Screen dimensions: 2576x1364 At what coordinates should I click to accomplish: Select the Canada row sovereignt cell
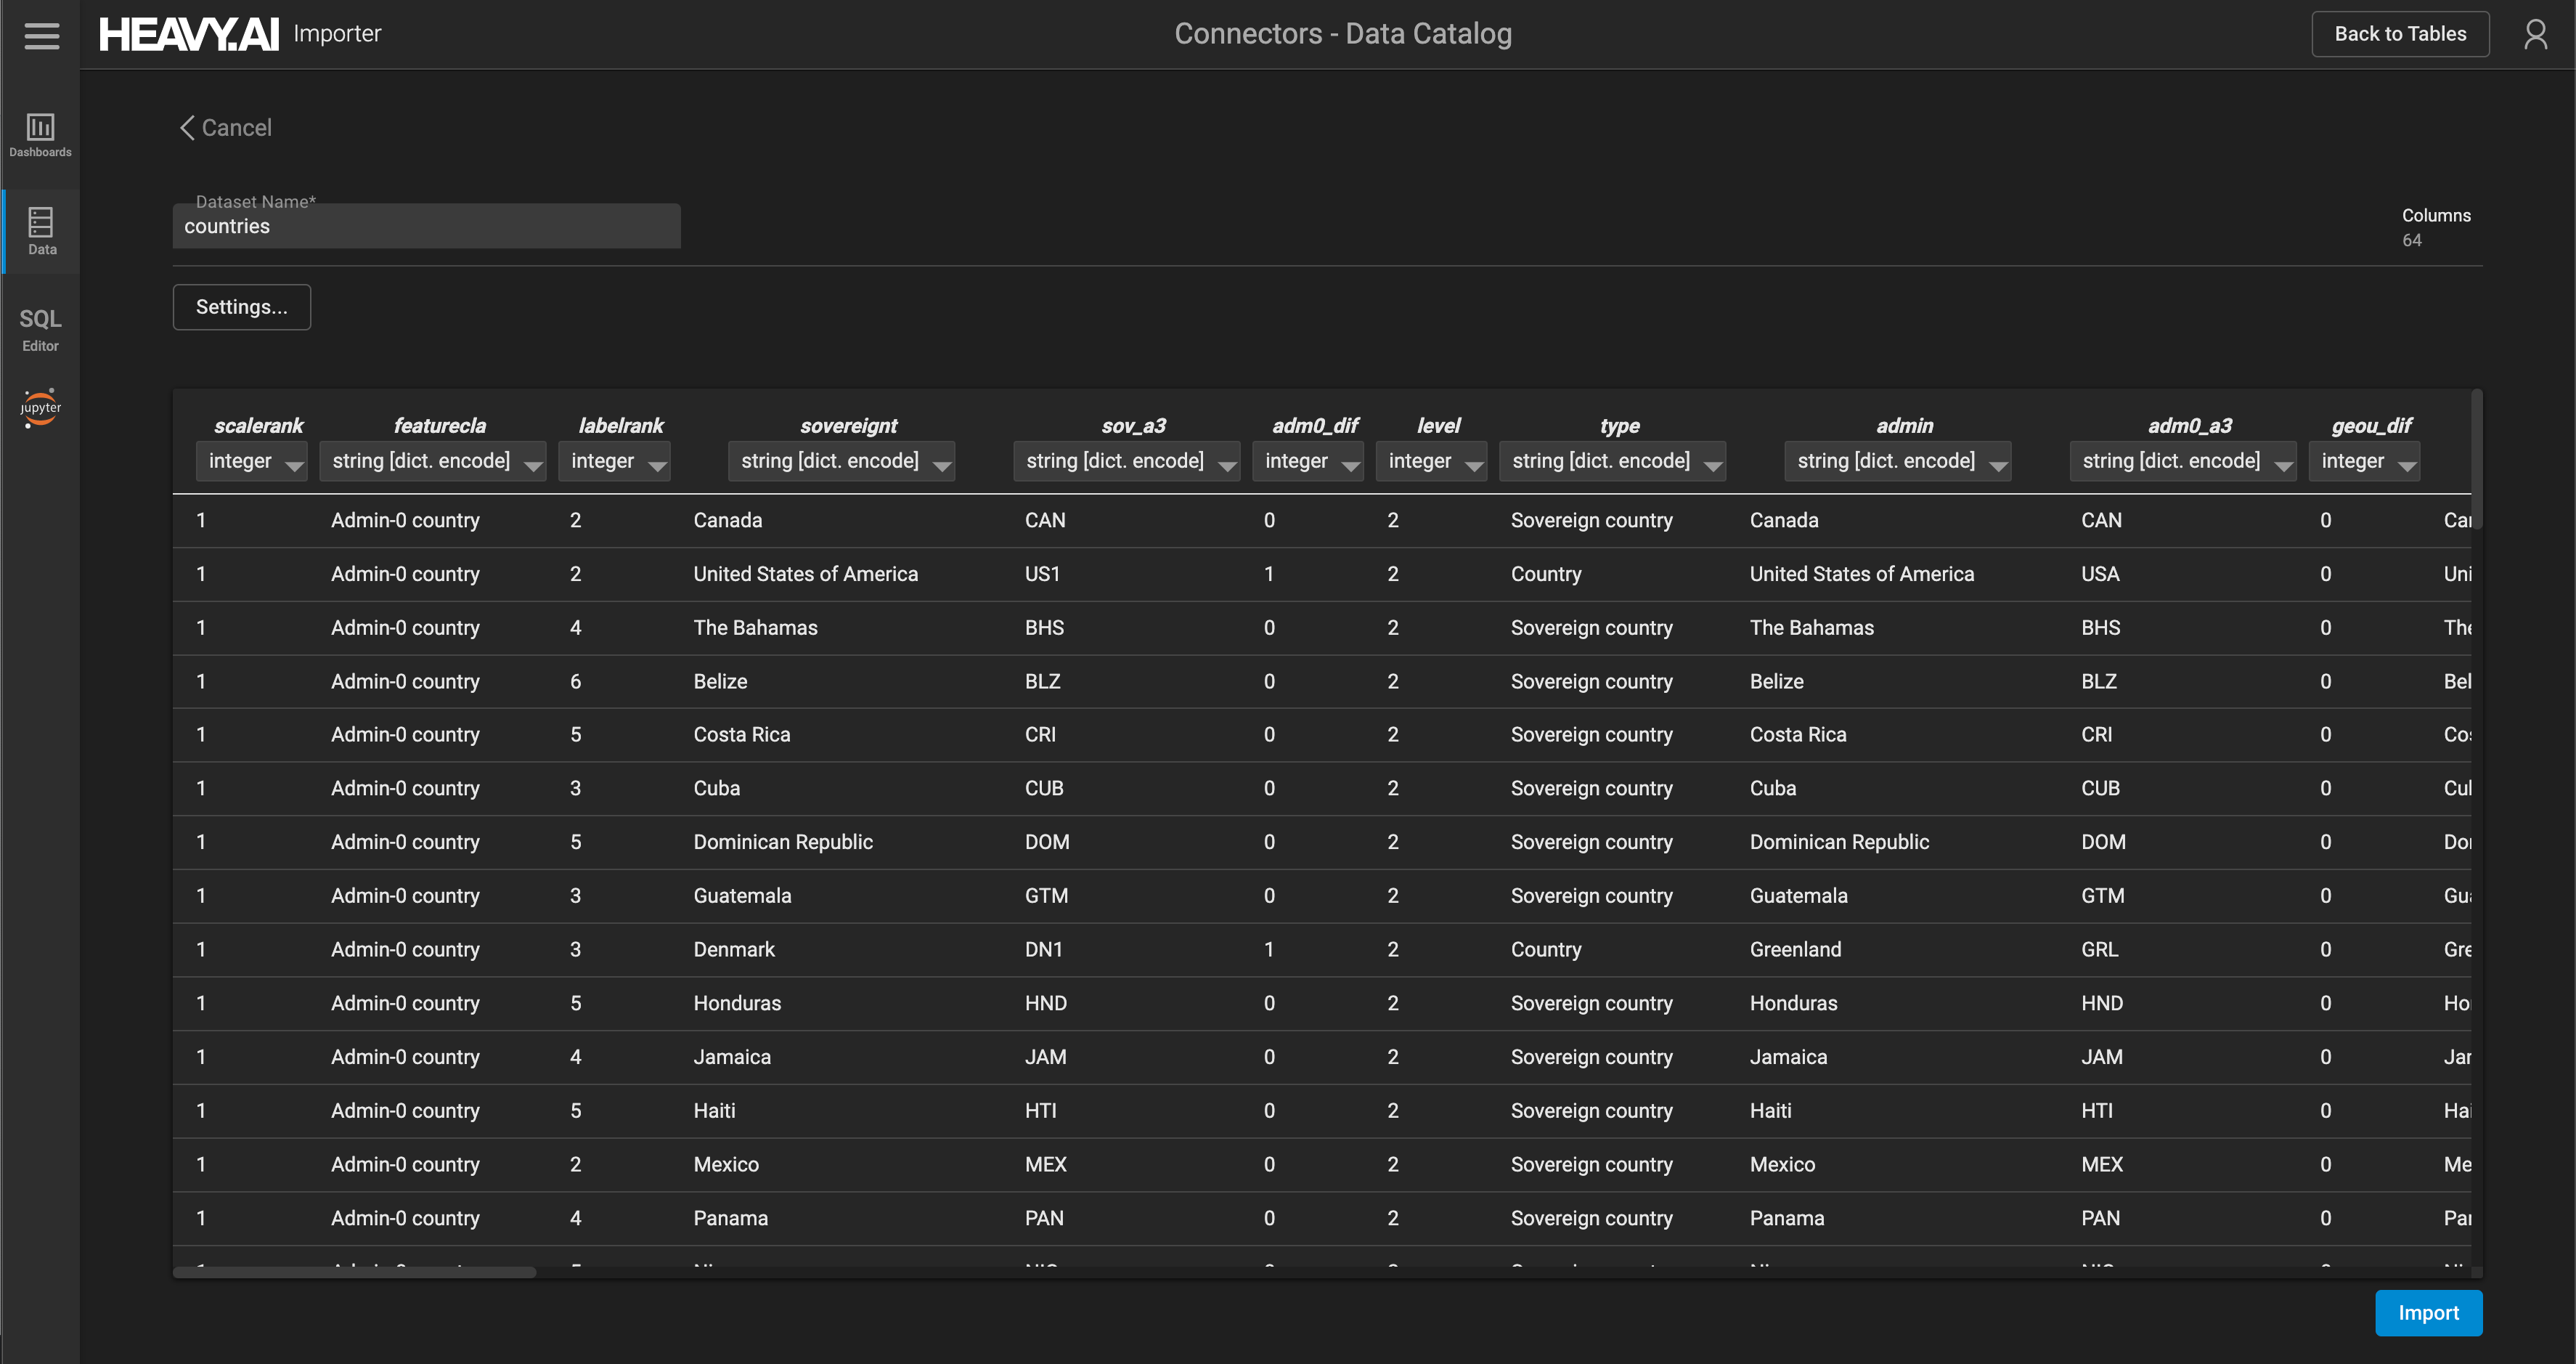point(728,520)
